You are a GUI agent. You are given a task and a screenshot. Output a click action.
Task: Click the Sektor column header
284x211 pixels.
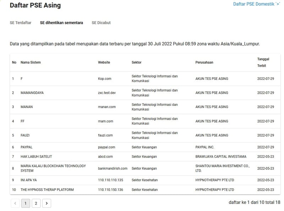pyautogui.click(x=136, y=63)
